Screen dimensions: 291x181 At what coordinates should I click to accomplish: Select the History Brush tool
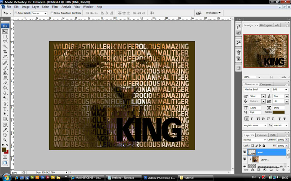5,78
